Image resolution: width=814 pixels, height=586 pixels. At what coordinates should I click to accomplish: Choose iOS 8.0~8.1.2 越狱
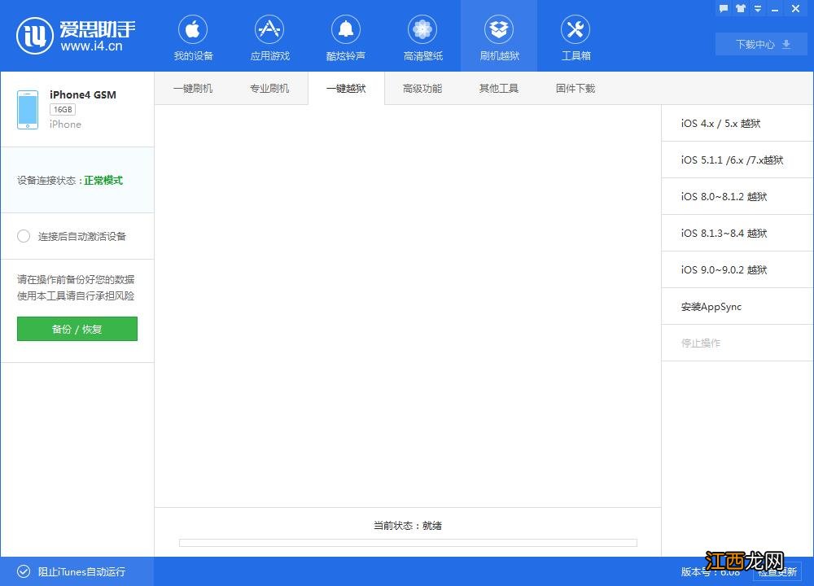tap(737, 196)
